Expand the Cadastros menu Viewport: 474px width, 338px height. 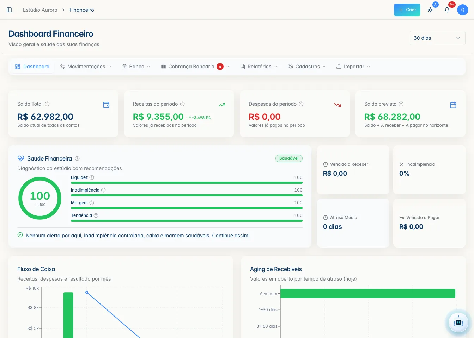pos(307,67)
